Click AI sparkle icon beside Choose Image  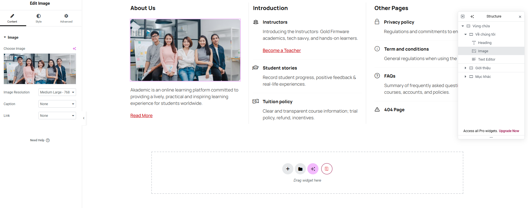[x=74, y=49]
